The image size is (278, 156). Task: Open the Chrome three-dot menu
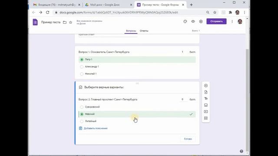[x=244, y=13]
